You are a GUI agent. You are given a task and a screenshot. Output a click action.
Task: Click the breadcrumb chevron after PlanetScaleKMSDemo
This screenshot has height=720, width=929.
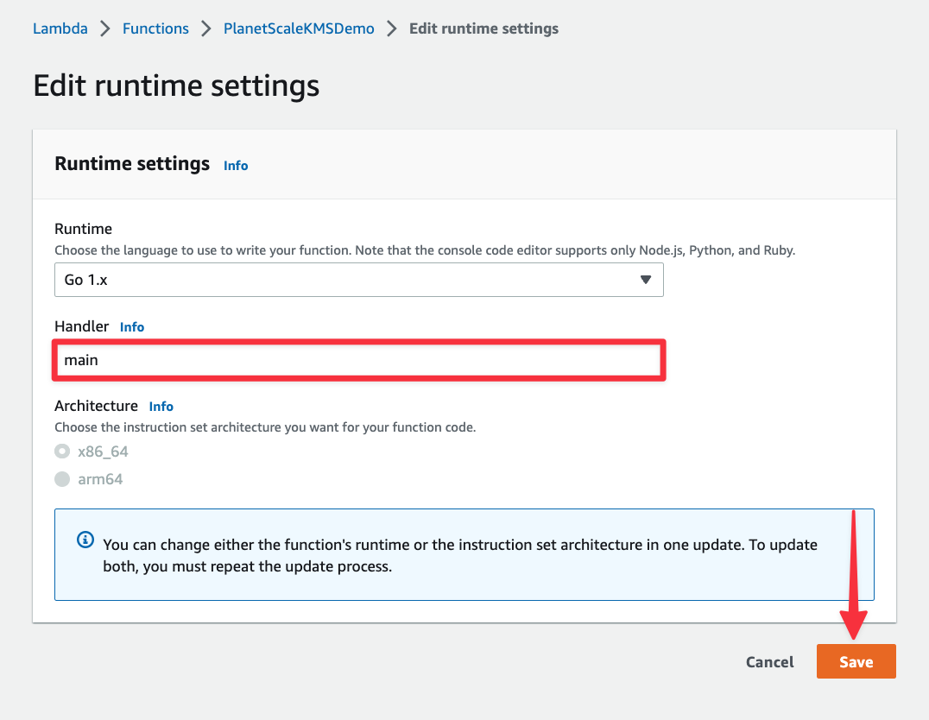click(x=392, y=28)
